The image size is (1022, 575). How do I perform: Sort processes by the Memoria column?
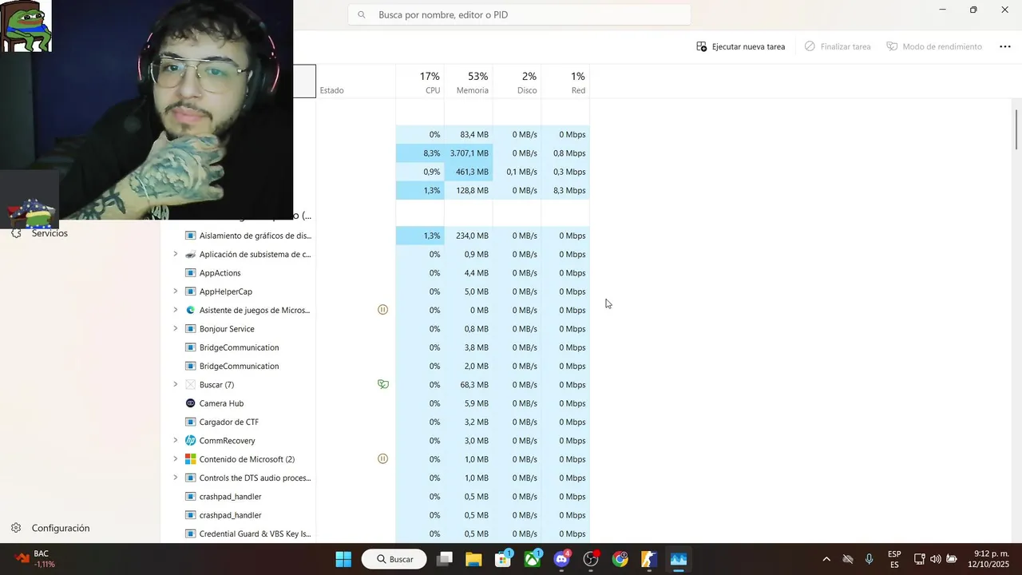(469, 81)
